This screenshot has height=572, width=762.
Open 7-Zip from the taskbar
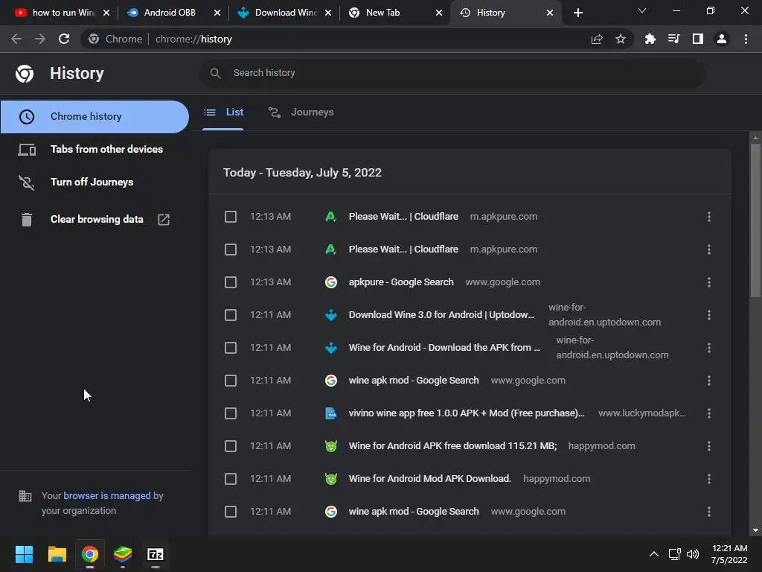click(x=155, y=554)
